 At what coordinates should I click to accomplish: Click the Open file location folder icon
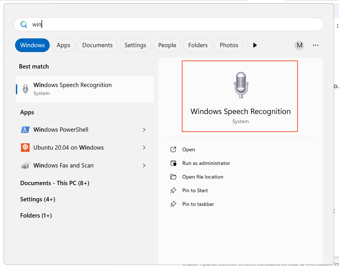173,177
